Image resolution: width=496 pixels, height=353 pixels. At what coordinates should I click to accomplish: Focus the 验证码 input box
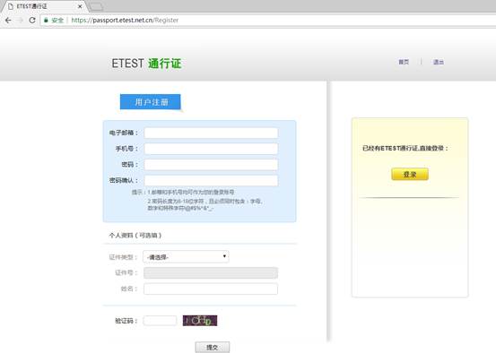pos(160,321)
